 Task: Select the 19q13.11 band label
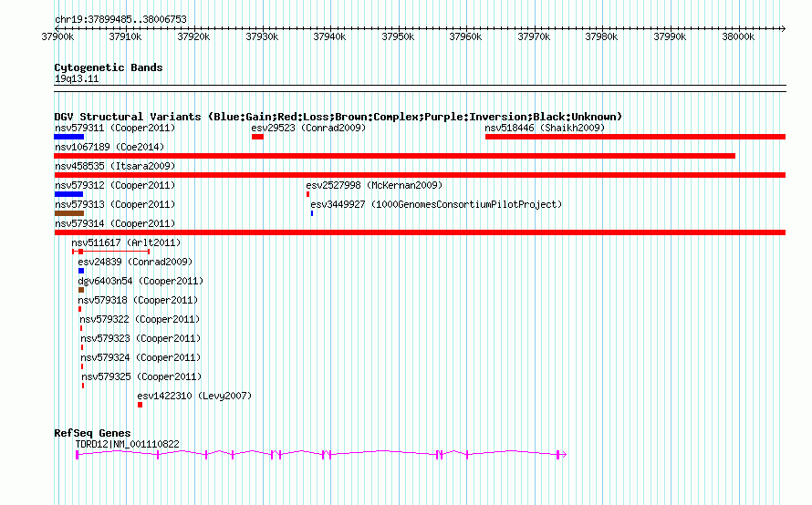click(x=77, y=78)
